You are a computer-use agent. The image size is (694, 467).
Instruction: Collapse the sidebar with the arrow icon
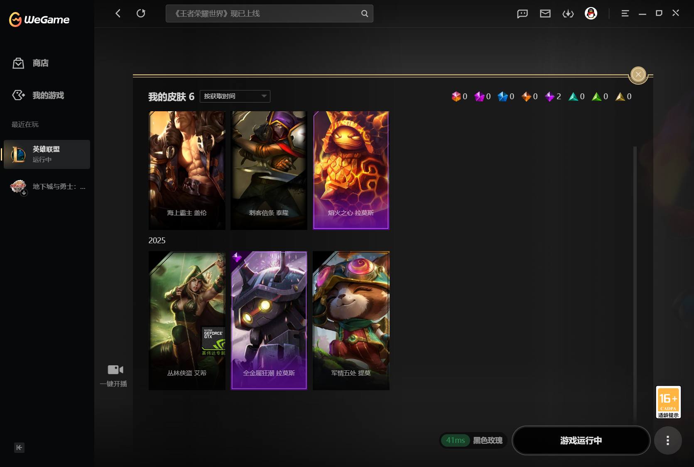coord(19,447)
